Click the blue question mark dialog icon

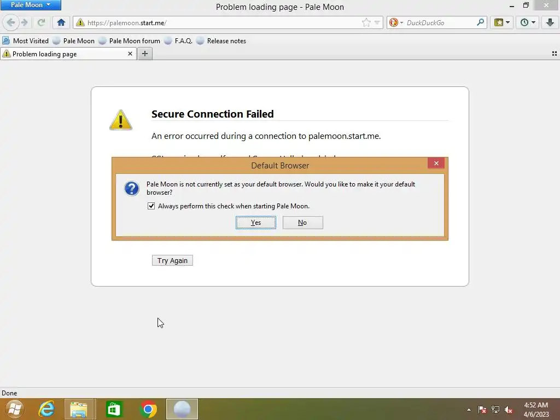tap(131, 188)
